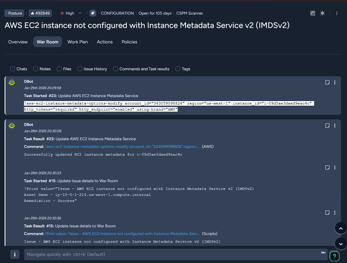
Task: Open the Work Plan tab
Action: (x=78, y=42)
